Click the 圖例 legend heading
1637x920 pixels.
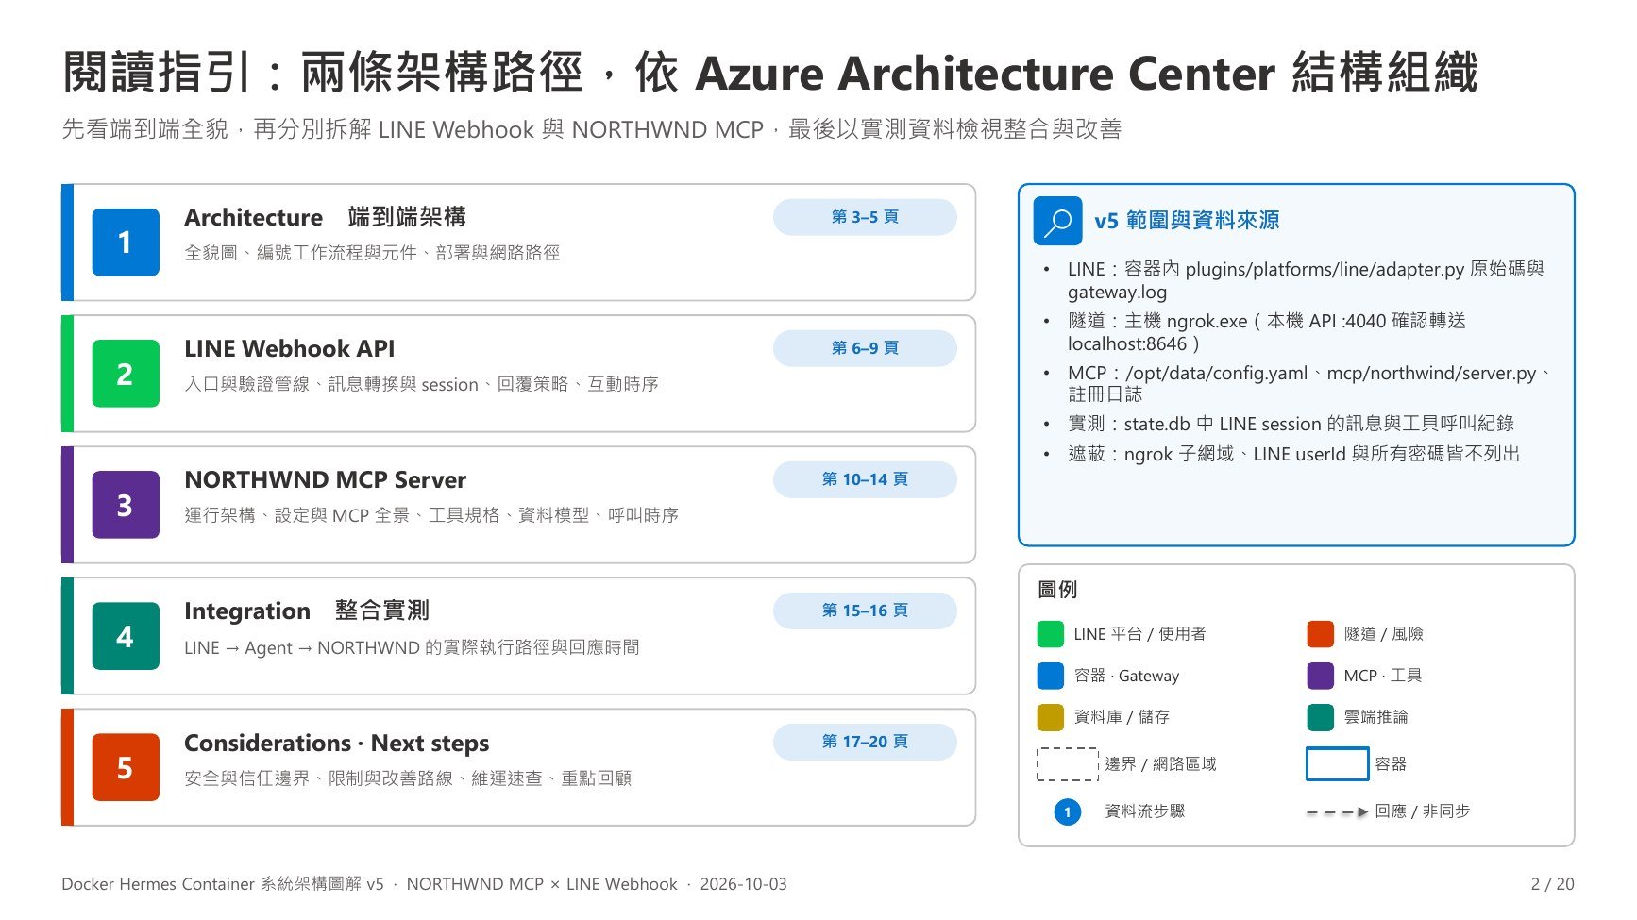(1057, 590)
